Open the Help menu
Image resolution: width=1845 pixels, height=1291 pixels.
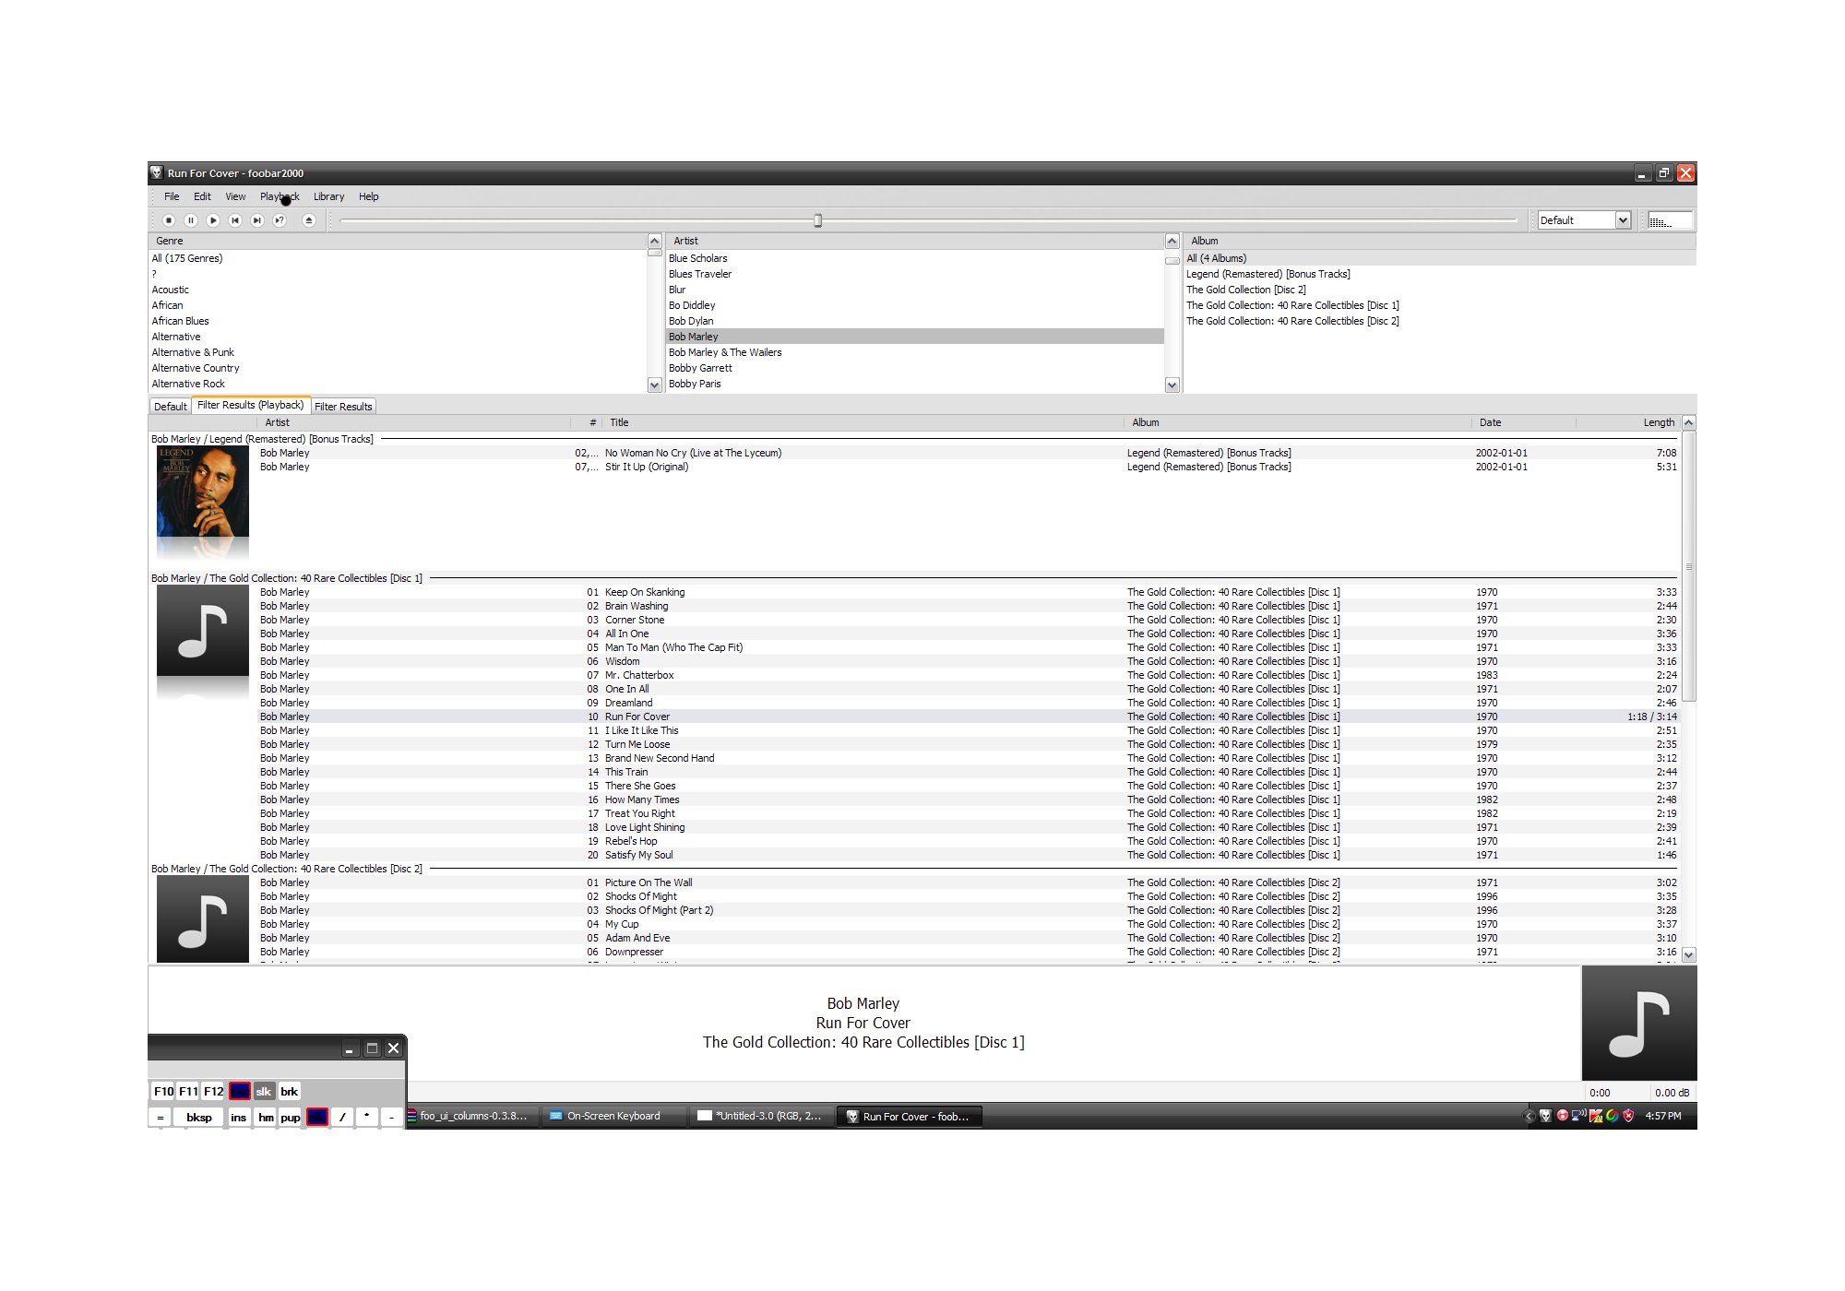pyautogui.click(x=369, y=196)
